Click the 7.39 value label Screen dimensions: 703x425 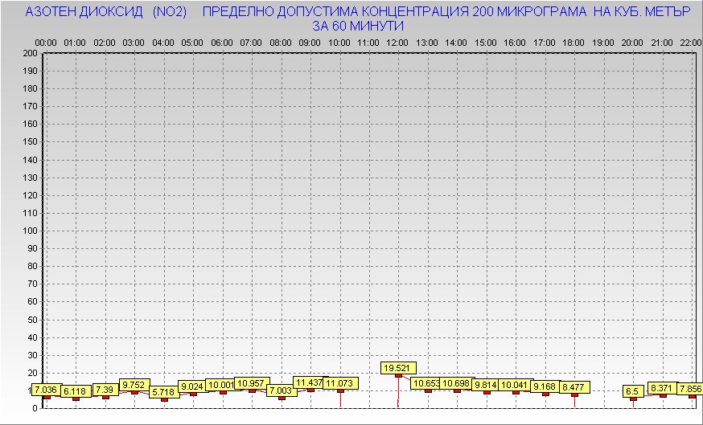tap(105, 390)
